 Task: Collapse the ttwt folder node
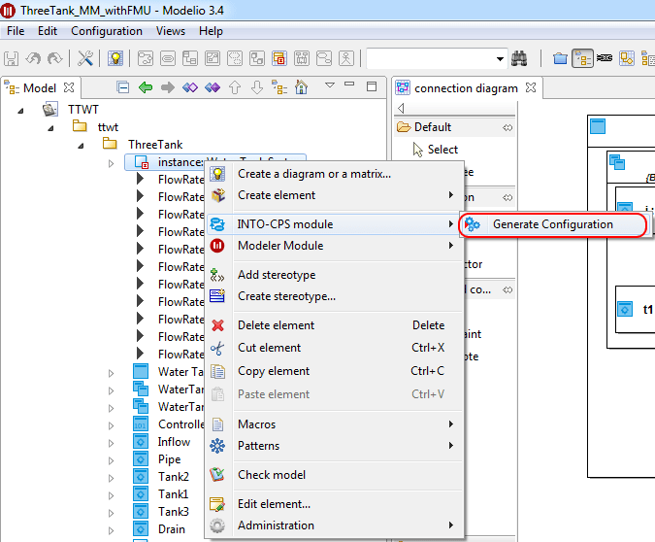pyautogui.click(x=50, y=128)
